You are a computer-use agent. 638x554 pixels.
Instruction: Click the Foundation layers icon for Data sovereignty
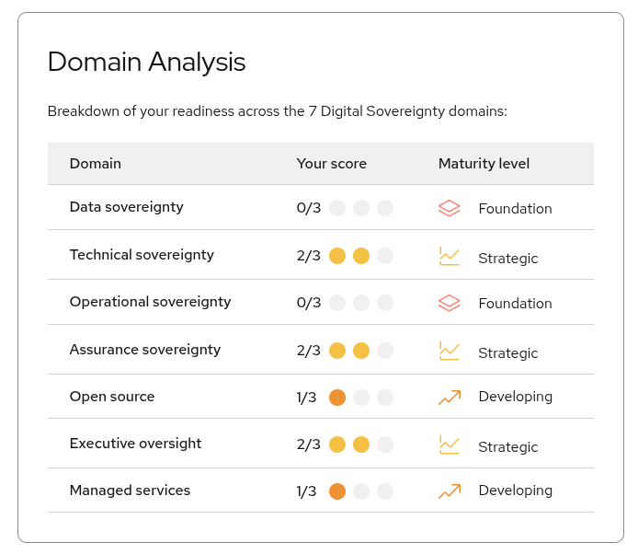click(449, 208)
